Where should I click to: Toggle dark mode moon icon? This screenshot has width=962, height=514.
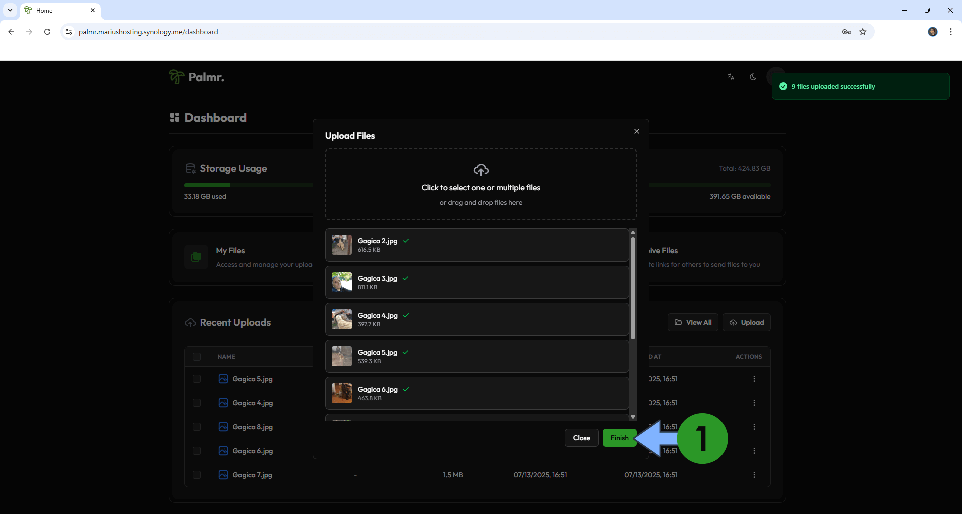[x=753, y=77]
